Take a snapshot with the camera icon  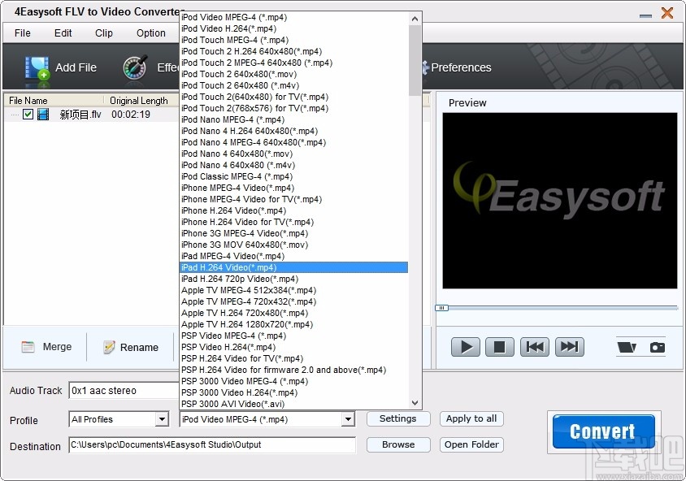coord(657,346)
